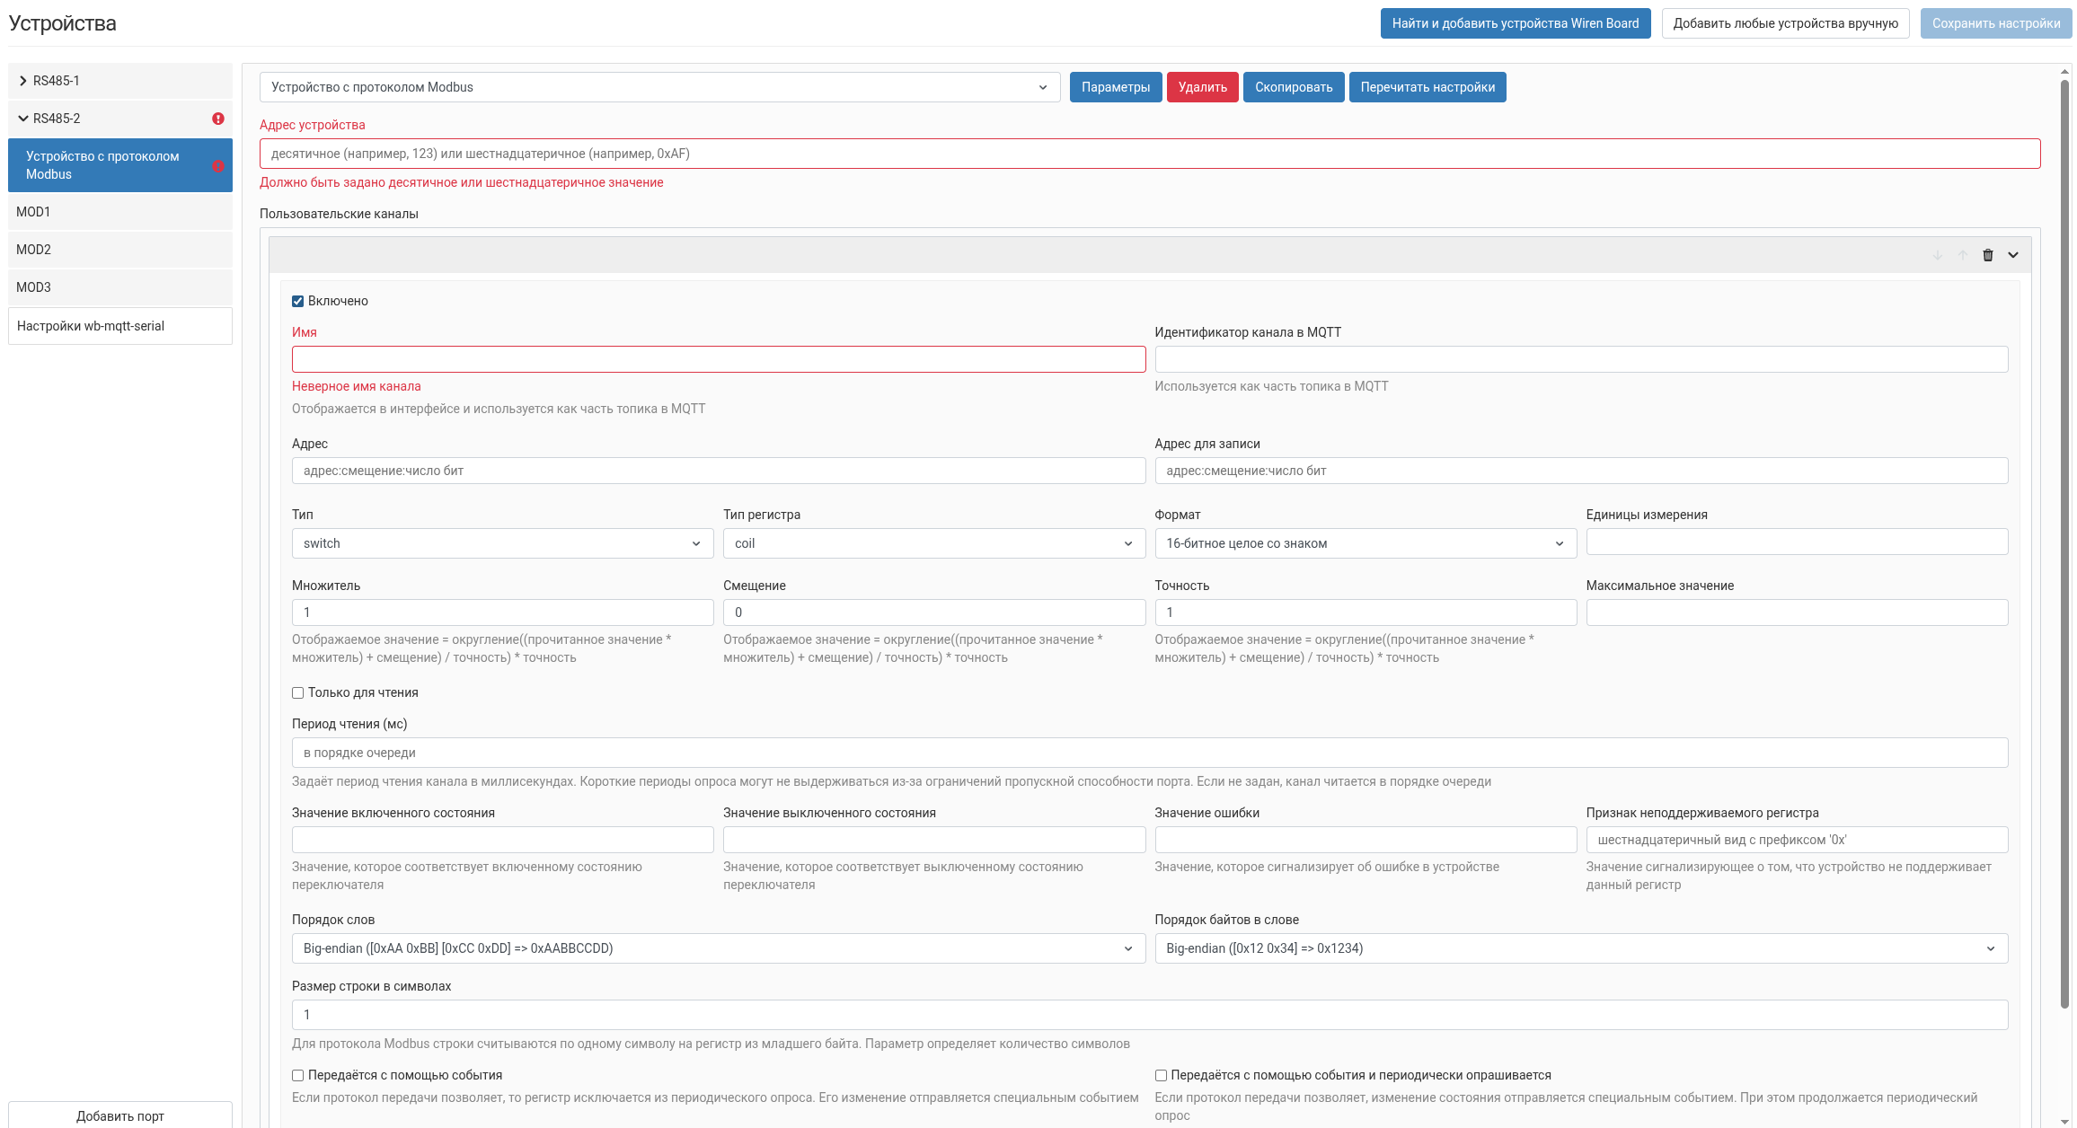Click Добавить любые устройства вручную
Screen dimensions: 2077x1128
[x=1786, y=23]
